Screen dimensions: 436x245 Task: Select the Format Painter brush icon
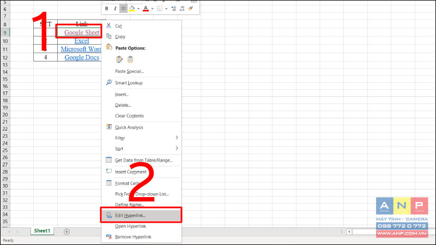[x=190, y=9]
